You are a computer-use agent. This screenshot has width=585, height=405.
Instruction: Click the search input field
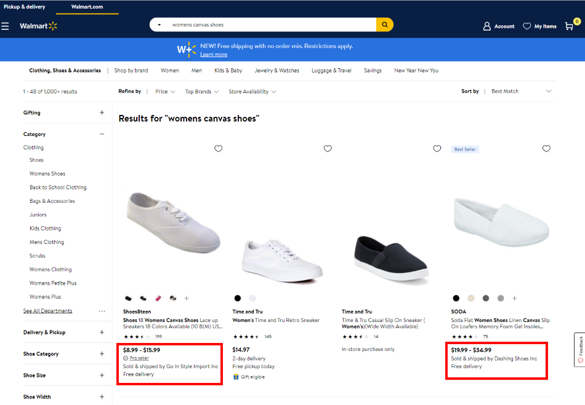click(x=272, y=25)
